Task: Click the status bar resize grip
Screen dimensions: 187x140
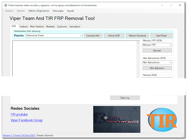Action: coord(183,136)
